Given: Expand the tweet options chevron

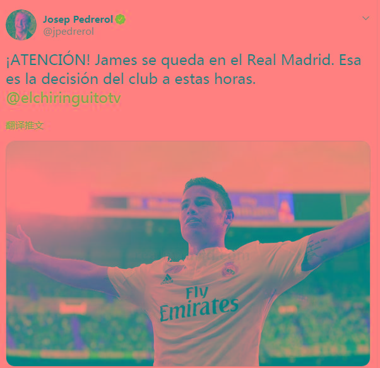Looking at the screenshot, I should [x=365, y=18].
